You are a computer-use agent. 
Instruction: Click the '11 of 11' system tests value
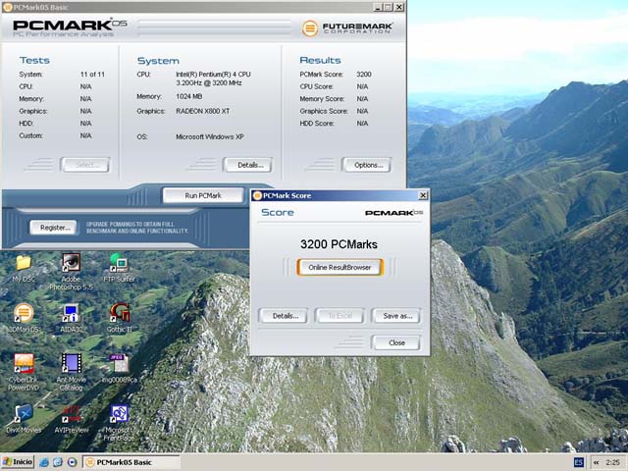coord(92,75)
